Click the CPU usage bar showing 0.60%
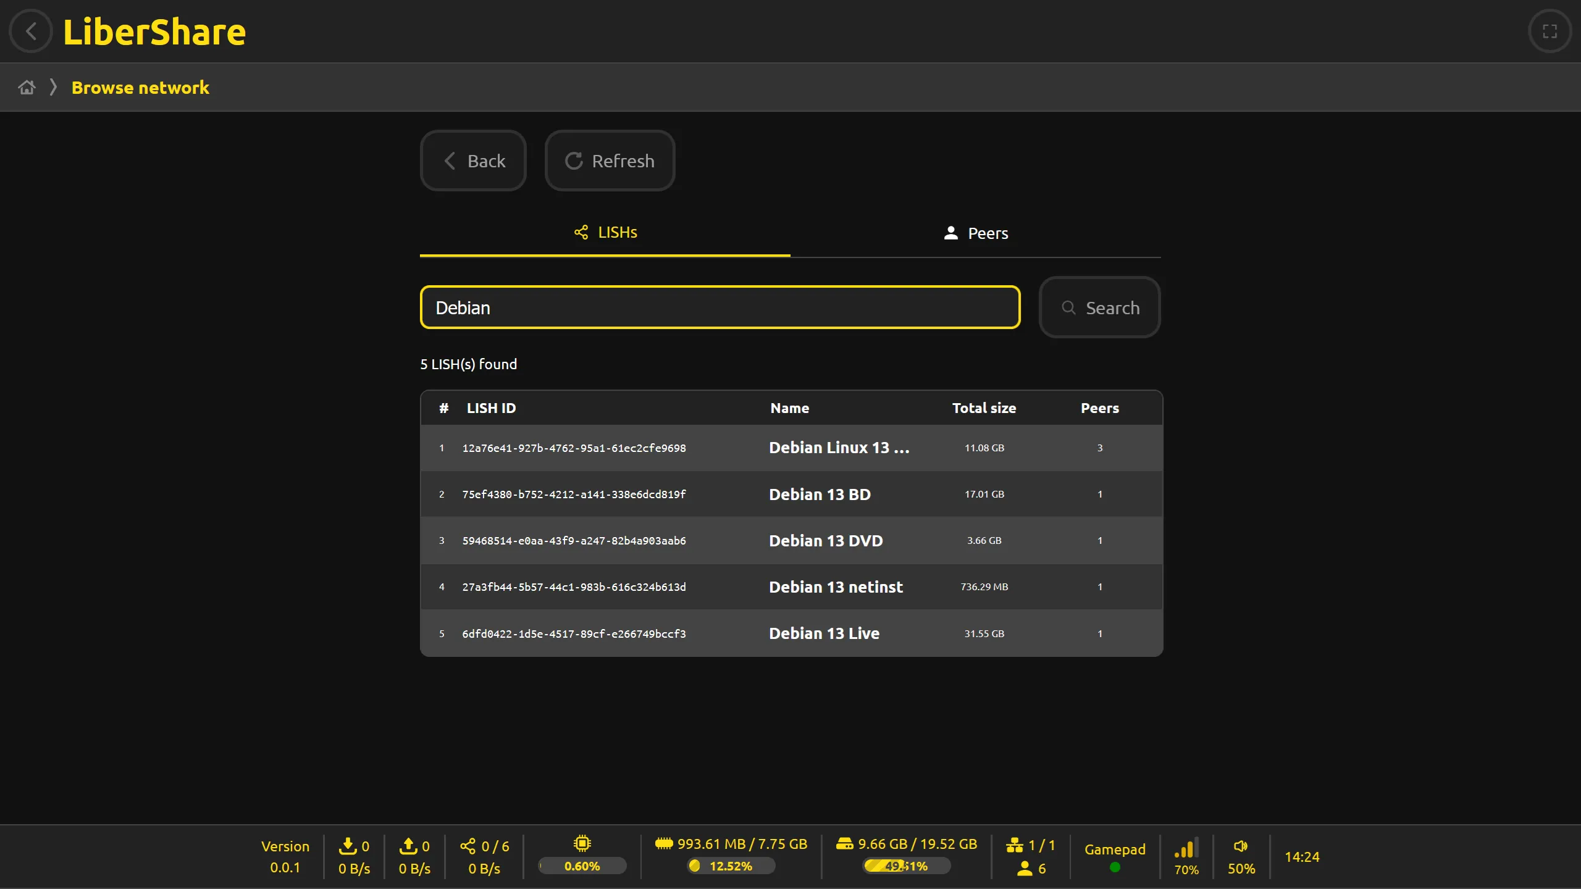 (x=582, y=866)
